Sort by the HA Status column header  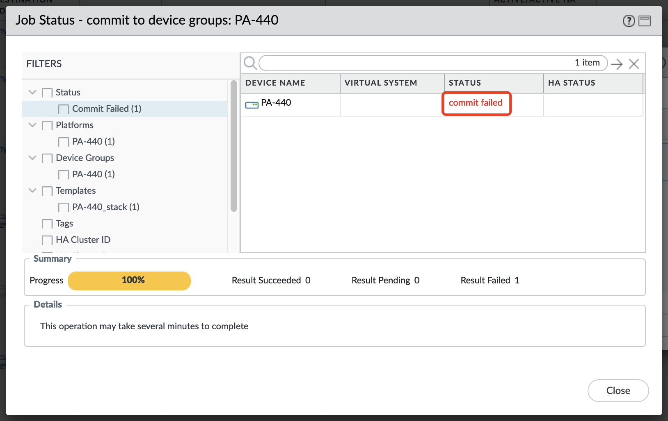593,83
